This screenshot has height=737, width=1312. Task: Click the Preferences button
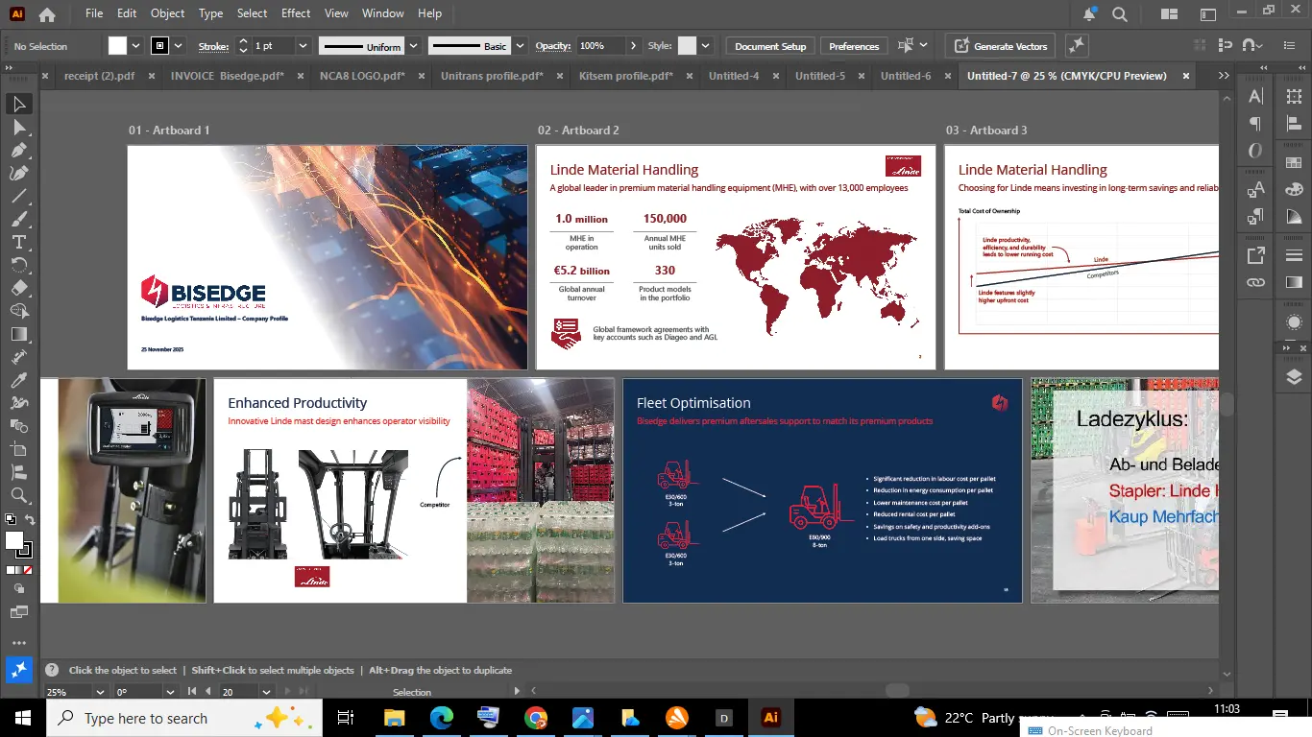(854, 46)
